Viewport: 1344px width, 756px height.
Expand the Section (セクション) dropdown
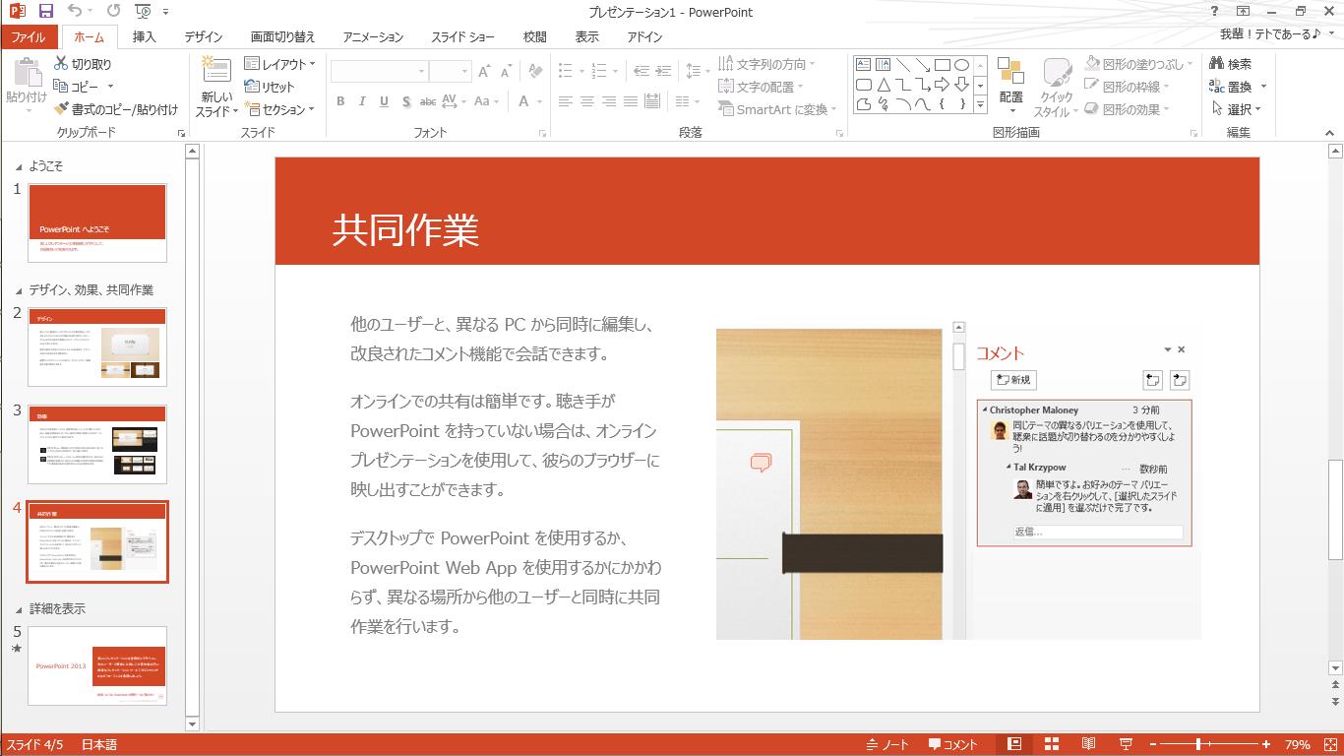[279, 109]
